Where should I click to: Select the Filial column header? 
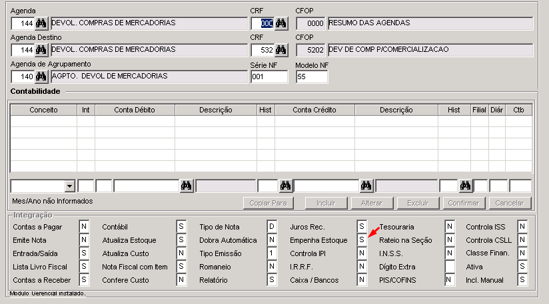(x=479, y=110)
